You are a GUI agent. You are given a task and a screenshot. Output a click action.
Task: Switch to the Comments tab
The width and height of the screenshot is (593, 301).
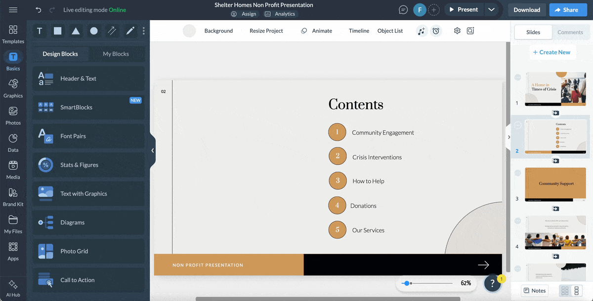coord(570,32)
